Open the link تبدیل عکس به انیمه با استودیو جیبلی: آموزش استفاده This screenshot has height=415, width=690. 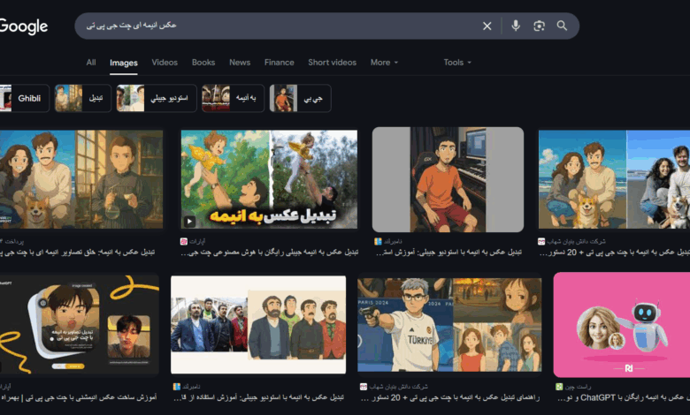click(x=258, y=398)
